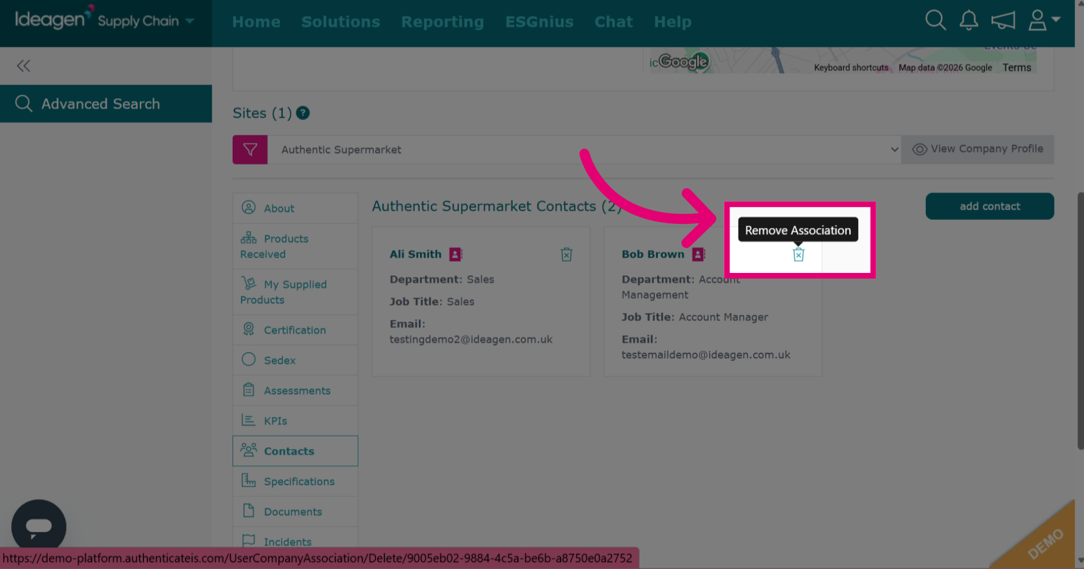Open Bob Brown's contact card icon
Image resolution: width=1084 pixels, height=569 pixels.
pos(699,254)
